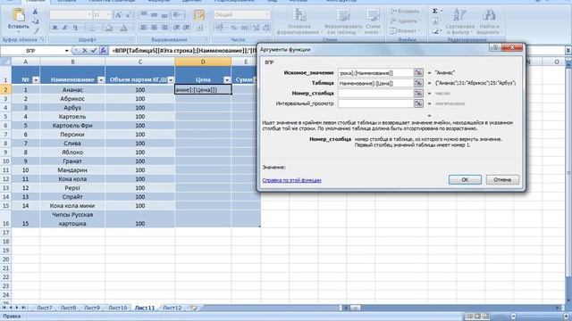Apply fill color bucket icon
Screen dimensions: 572x321
pos(109,28)
